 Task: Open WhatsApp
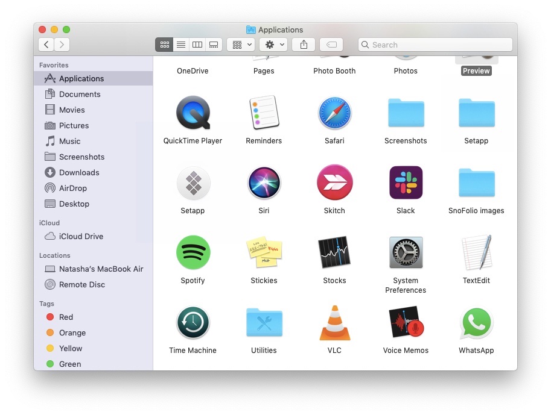pos(476,322)
